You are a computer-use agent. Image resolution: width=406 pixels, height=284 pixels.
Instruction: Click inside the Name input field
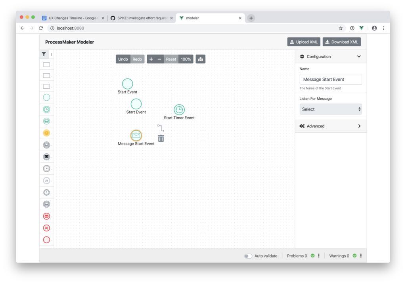(x=331, y=79)
